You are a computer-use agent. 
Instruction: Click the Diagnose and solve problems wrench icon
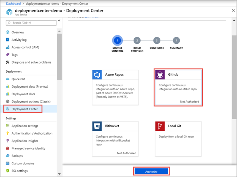(7, 62)
